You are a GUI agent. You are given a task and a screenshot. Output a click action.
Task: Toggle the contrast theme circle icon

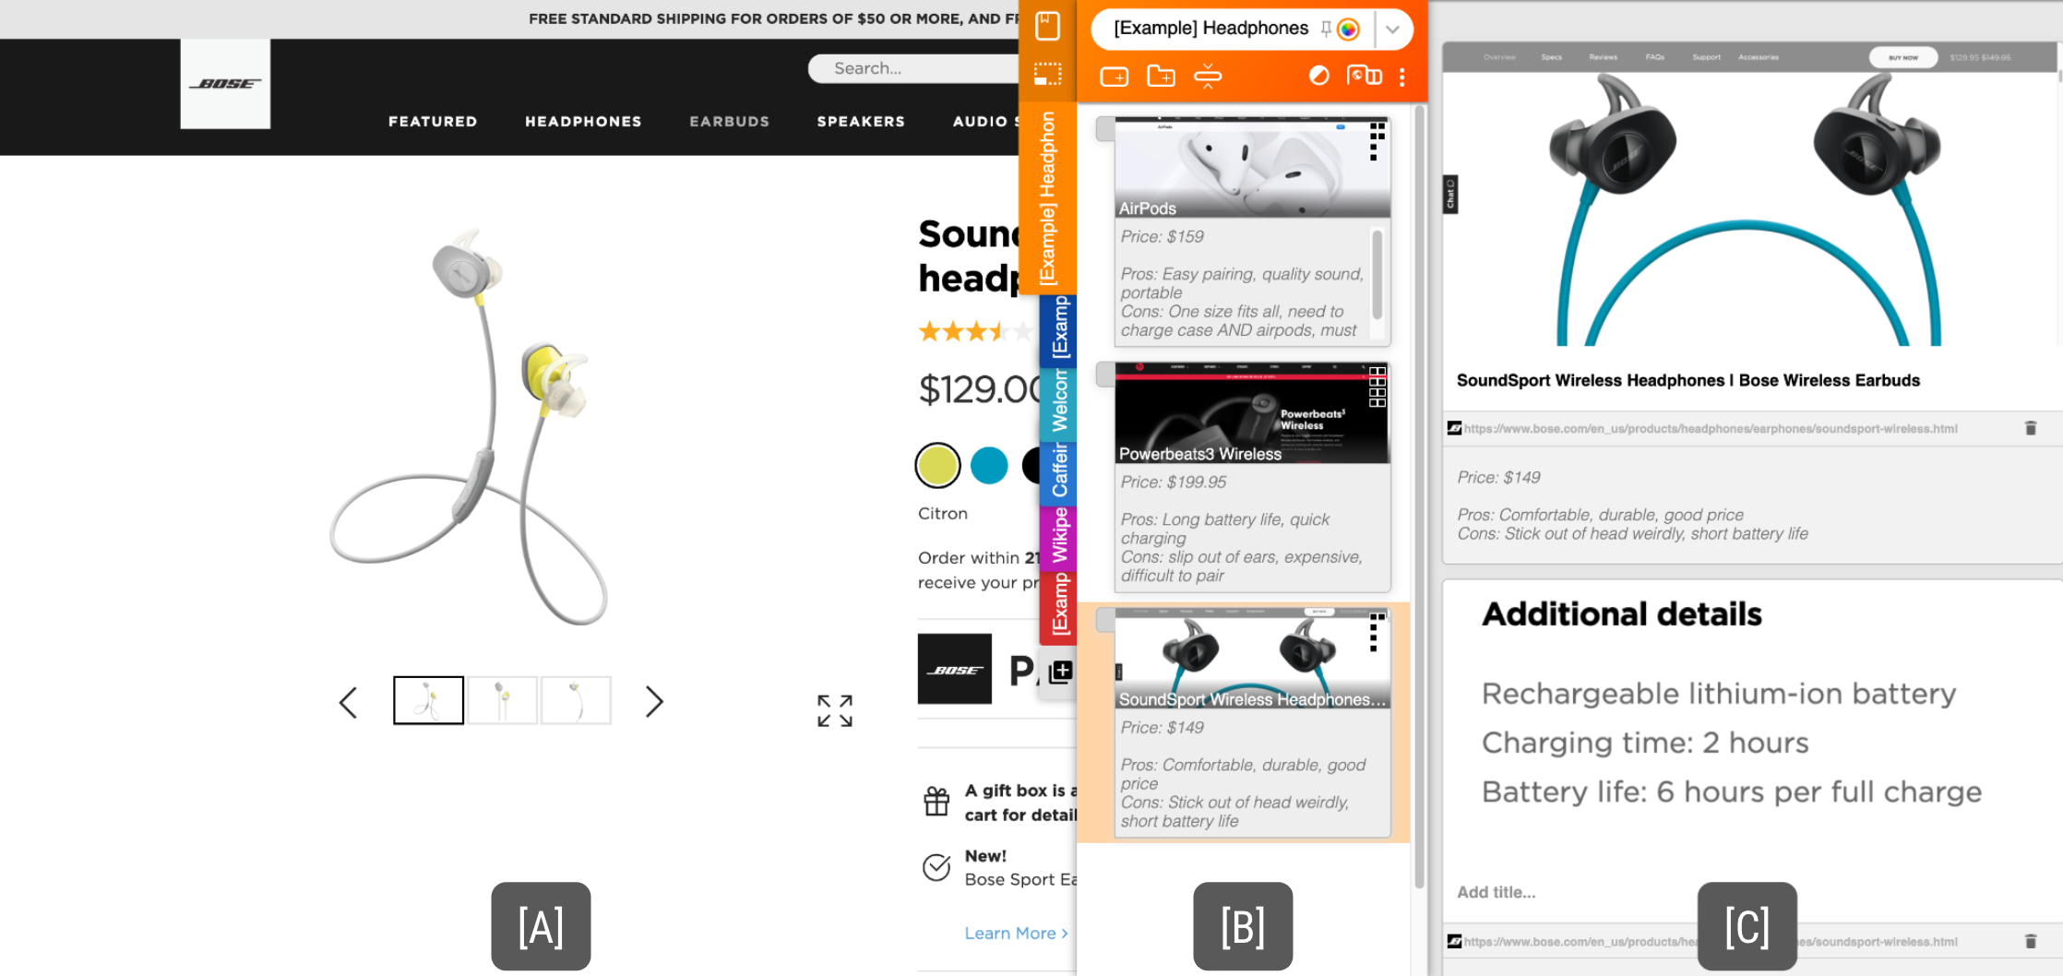pos(1318,76)
